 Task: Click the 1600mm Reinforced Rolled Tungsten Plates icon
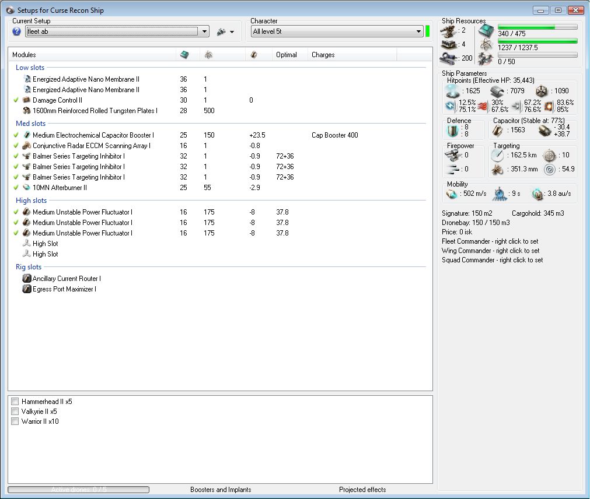26,111
